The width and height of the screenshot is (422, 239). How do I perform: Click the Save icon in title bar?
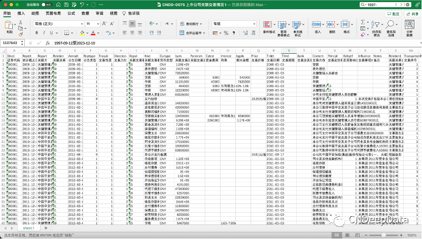[x=66, y=5]
